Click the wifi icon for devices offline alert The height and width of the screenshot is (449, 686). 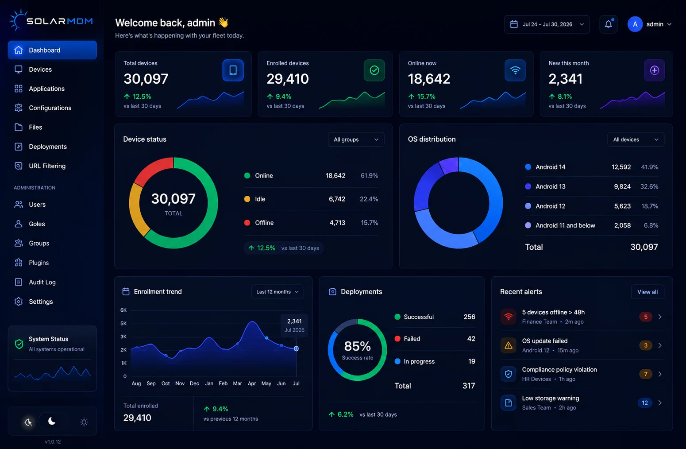tap(509, 317)
